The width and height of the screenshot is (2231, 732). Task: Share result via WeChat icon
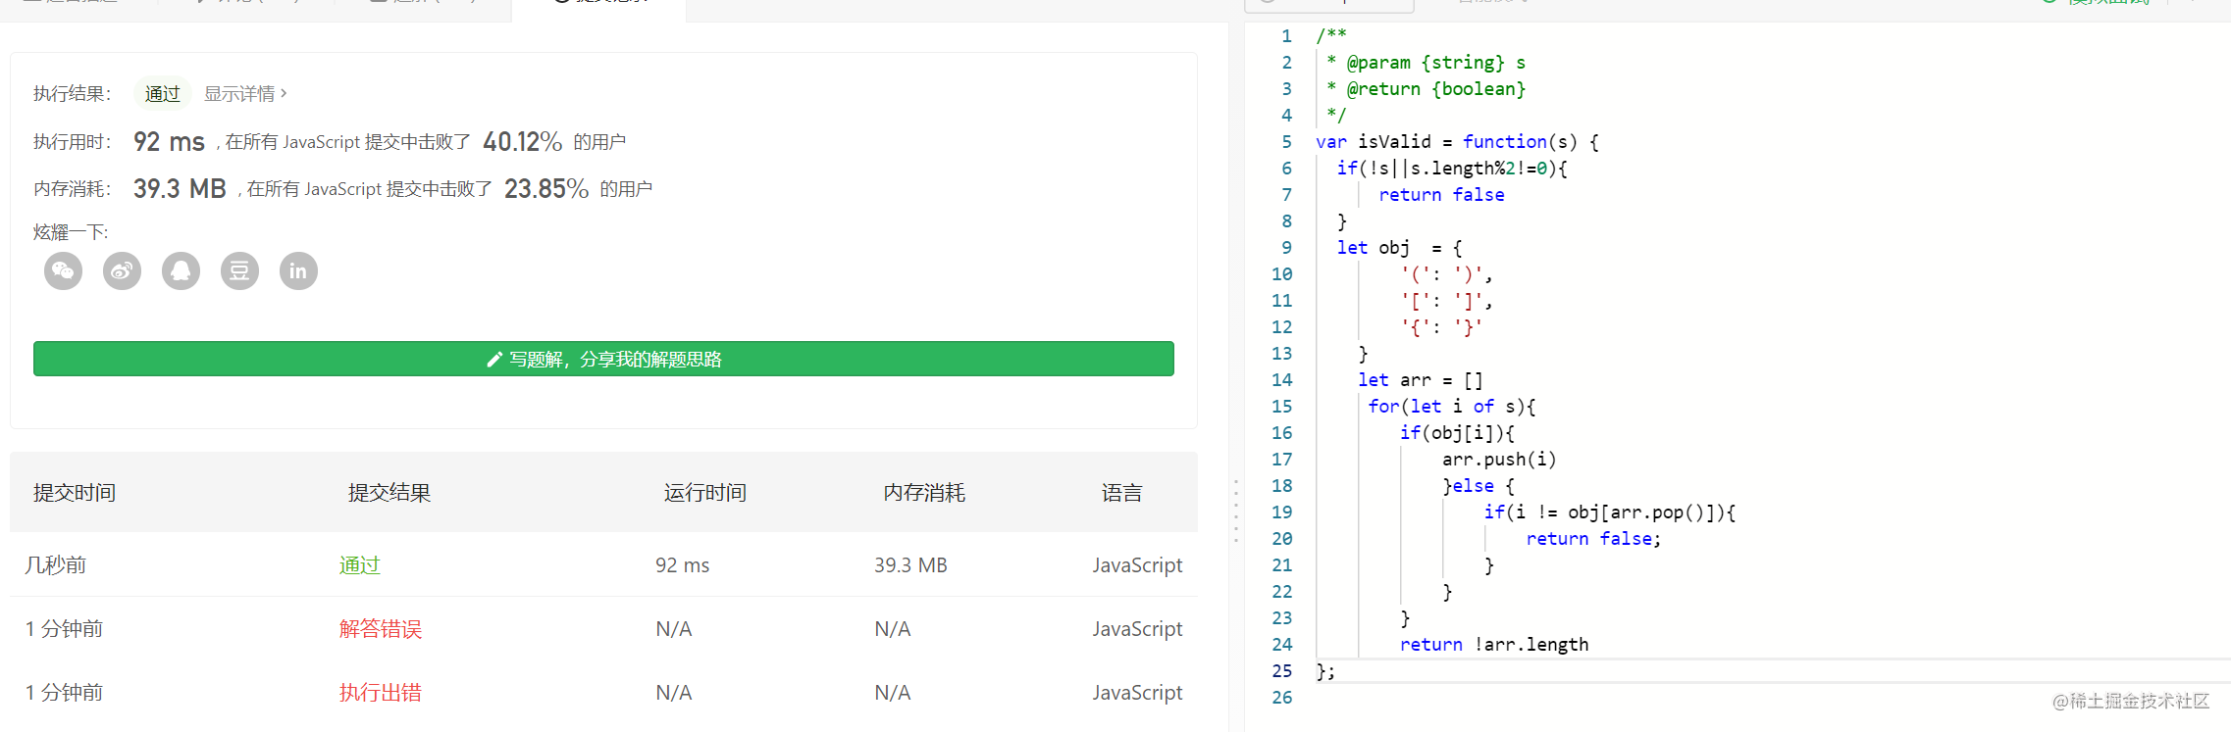click(x=63, y=270)
